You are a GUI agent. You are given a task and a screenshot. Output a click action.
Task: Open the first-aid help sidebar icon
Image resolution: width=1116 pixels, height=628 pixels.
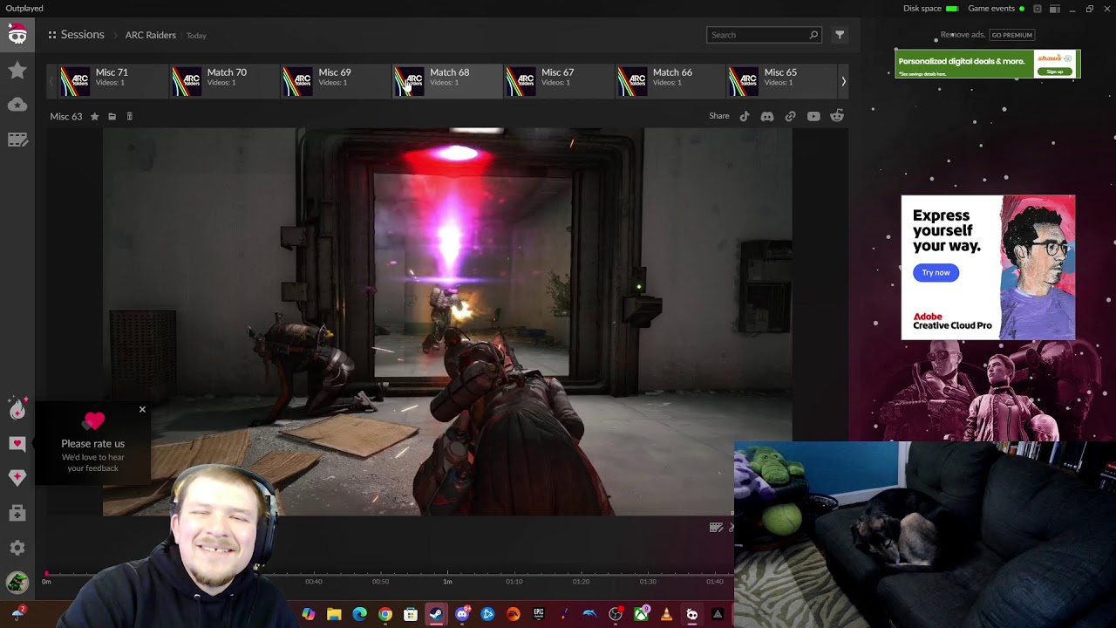tap(17, 513)
